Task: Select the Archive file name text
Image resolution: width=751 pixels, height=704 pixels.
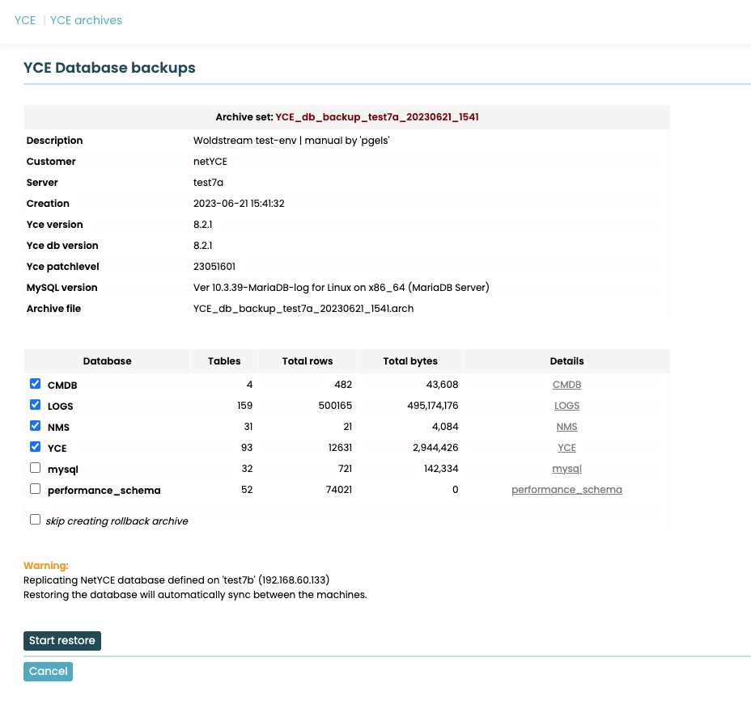Action: pos(303,309)
